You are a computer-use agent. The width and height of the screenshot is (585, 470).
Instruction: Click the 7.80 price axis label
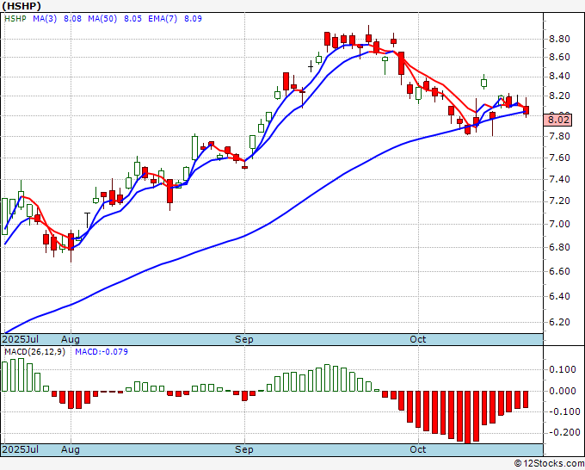pyautogui.click(x=559, y=136)
